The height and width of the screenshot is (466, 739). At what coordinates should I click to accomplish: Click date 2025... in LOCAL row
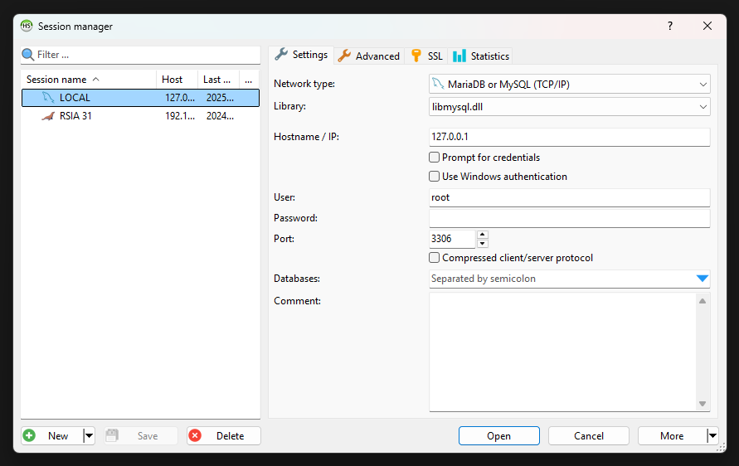coord(220,98)
